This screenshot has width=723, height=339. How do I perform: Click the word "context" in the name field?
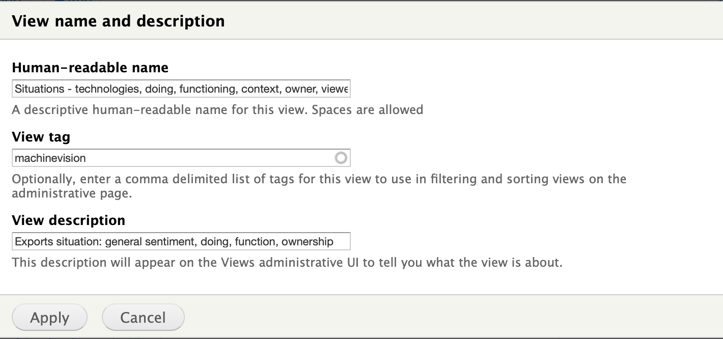[x=260, y=89]
